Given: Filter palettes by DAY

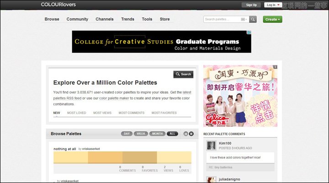Looking at the screenshot, I should coord(127,134).
